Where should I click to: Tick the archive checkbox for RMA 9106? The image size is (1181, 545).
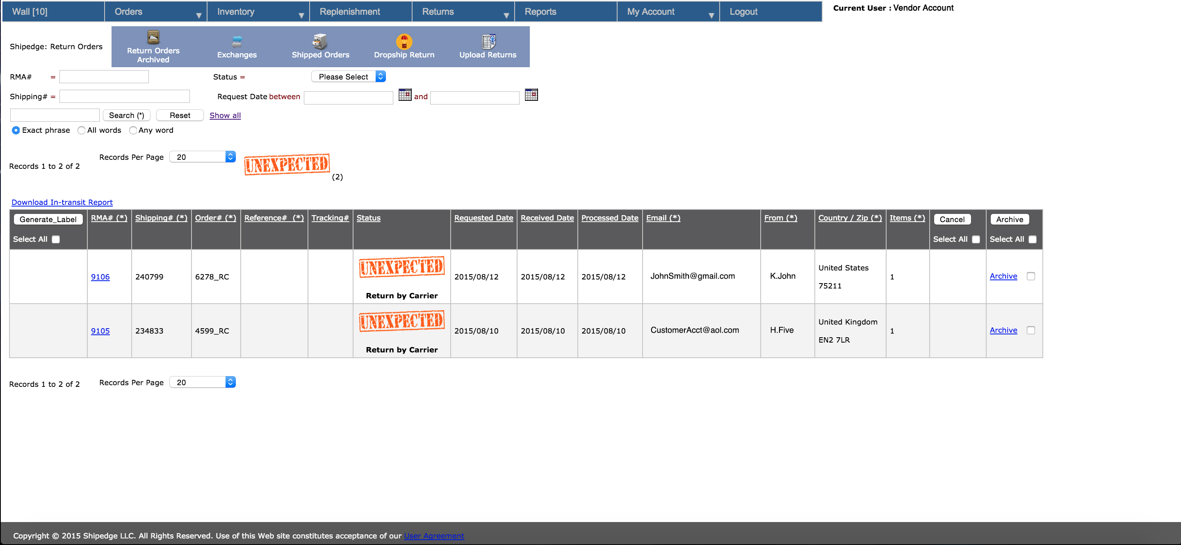point(1030,276)
